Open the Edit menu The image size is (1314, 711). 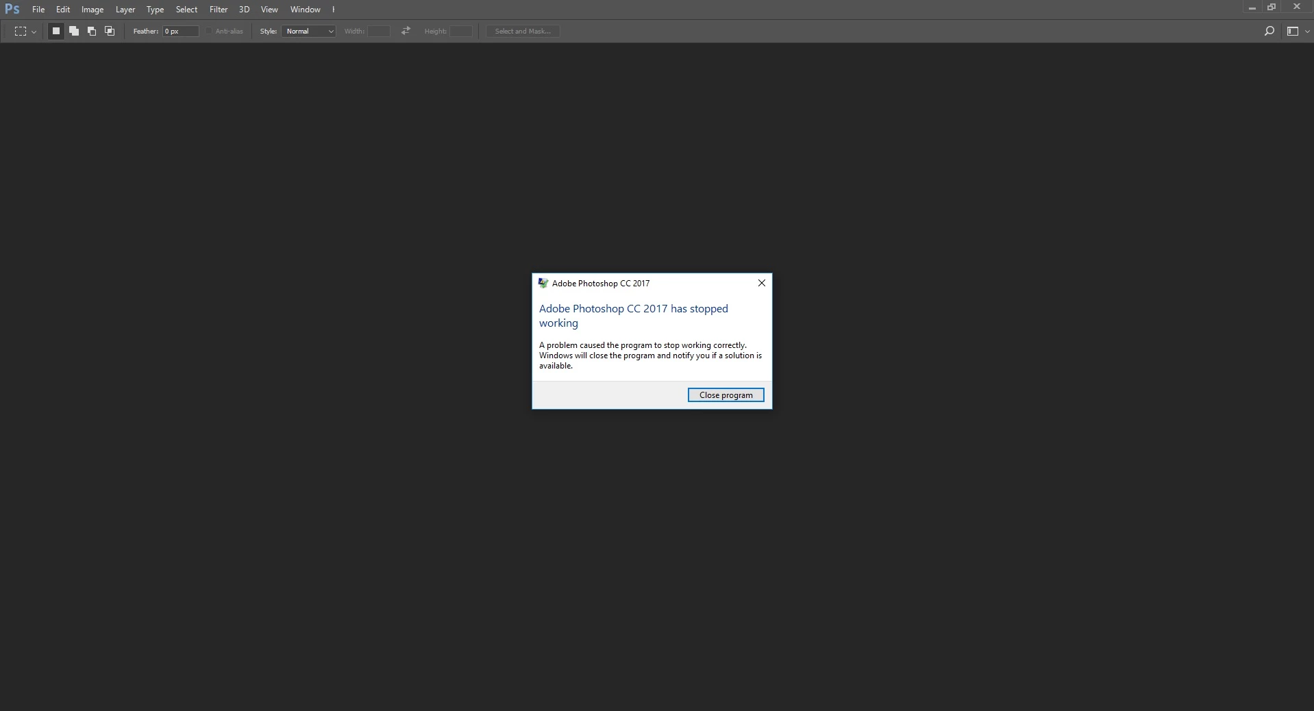point(63,10)
